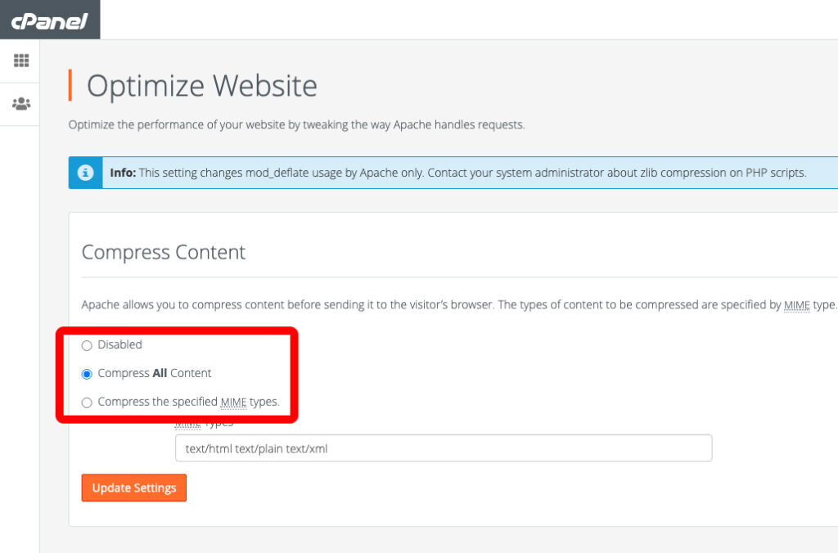
Task: Open the tools grid icon in the sidebar
Action: tap(20, 61)
